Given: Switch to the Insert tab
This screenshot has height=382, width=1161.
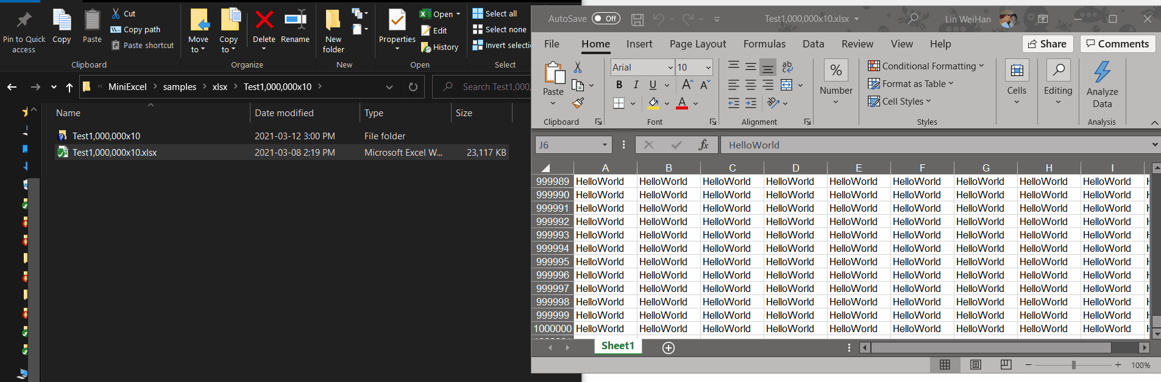Looking at the screenshot, I should 639,44.
